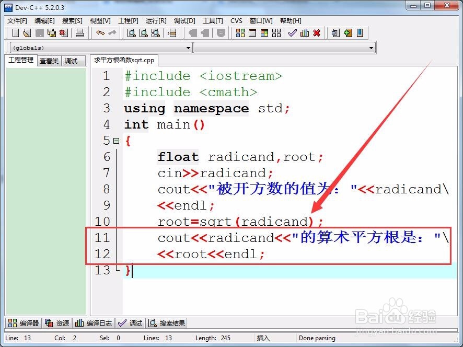Open the 编辑[E] menu
This screenshot has width=463, height=347.
[44, 21]
